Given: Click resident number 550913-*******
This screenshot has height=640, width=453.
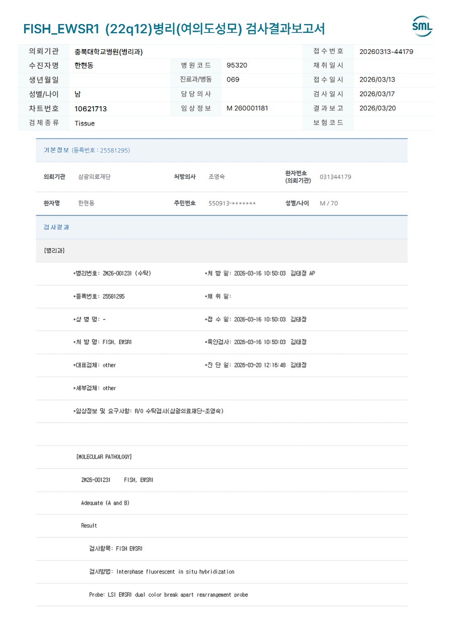Looking at the screenshot, I should click(232, 203).
